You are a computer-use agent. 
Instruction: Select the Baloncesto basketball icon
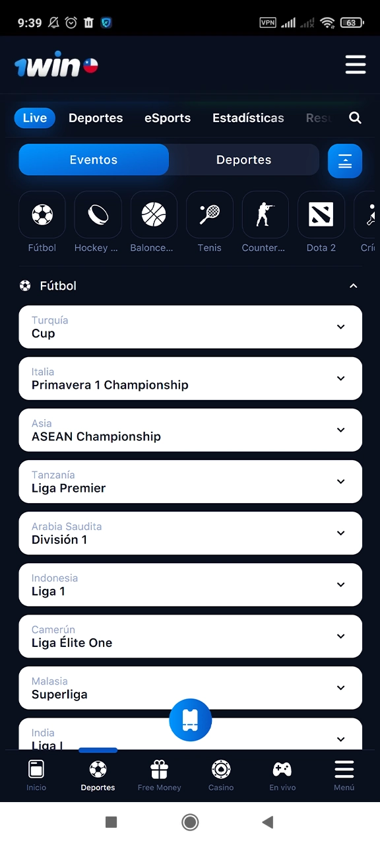pos(153,215)
